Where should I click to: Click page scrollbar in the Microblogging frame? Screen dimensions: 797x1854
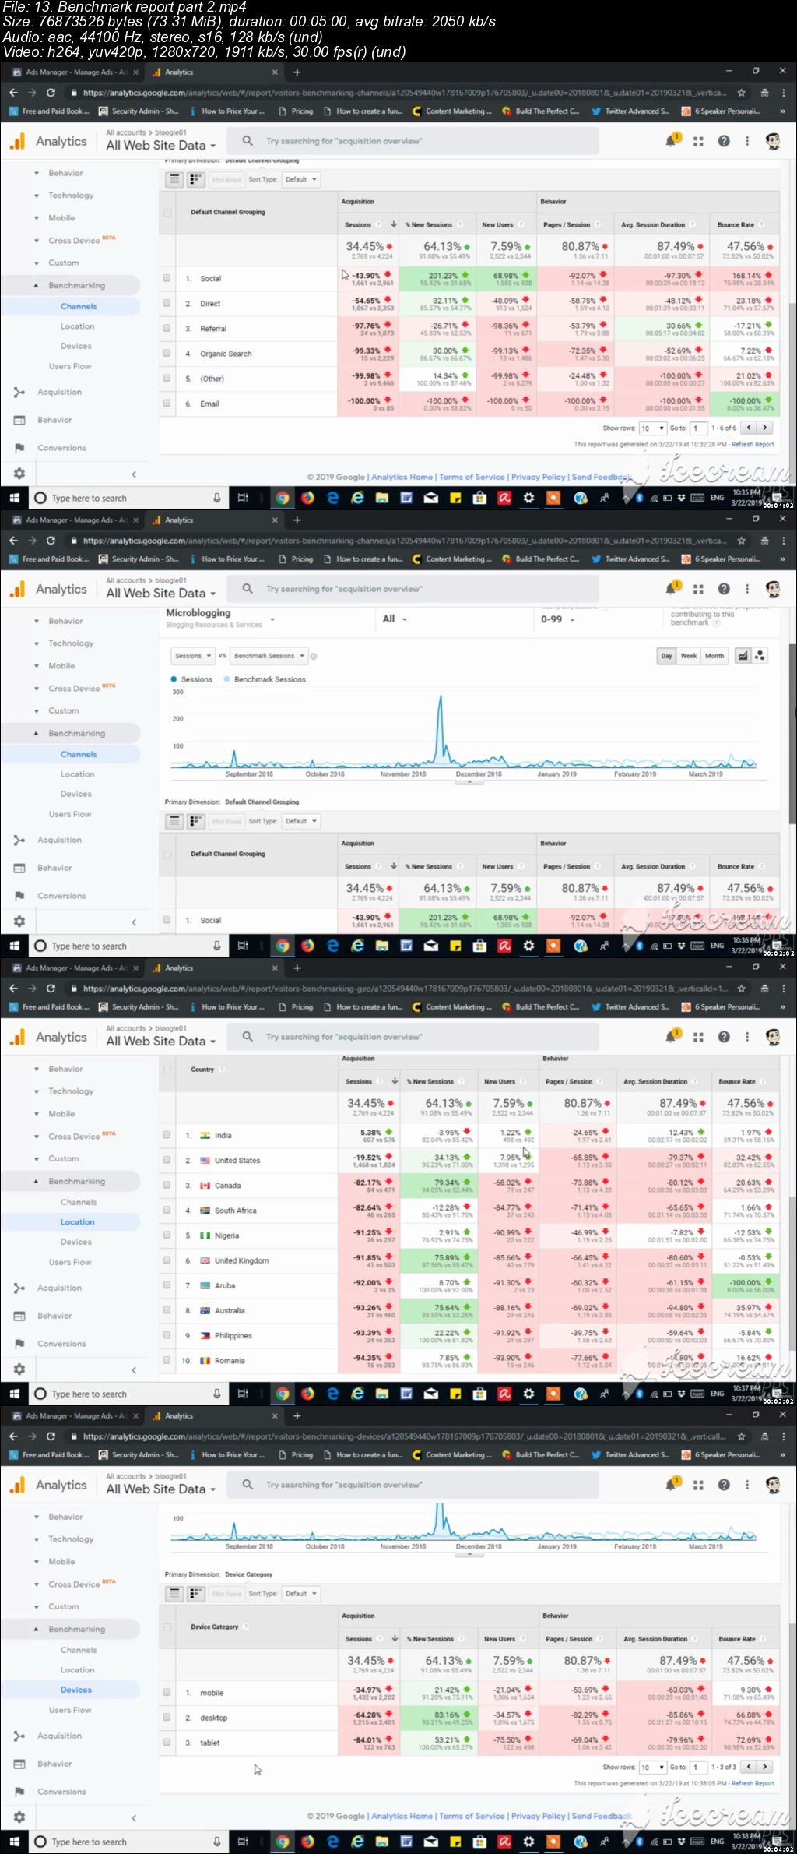pyautogui.click(x=792, y=732)
